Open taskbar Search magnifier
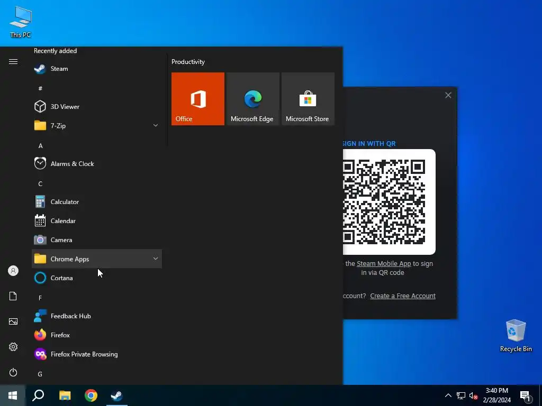The height and width of the screenshot is (406, 542). 38,395
